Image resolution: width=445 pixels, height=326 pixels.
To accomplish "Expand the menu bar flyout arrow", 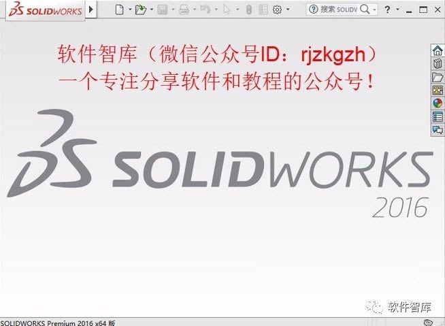I will (x=90, y=10).
